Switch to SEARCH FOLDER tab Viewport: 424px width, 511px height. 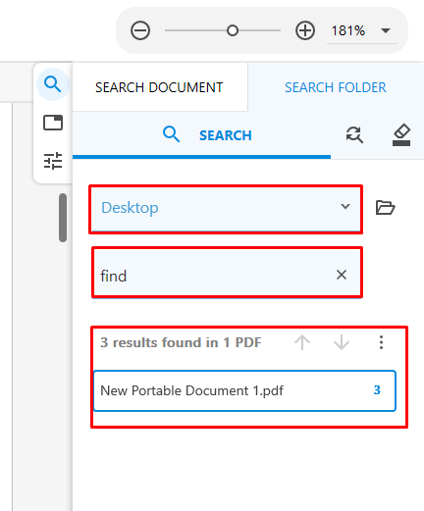[336, 87]
